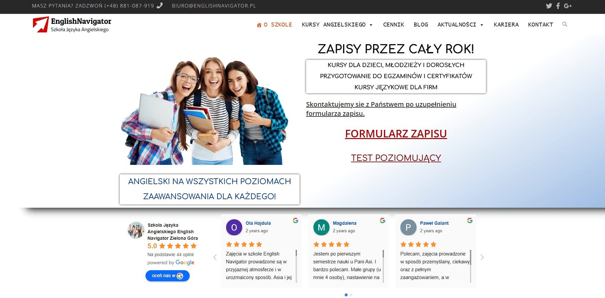Click the Google icon on Paweł Galant's review
Image resolution: width=605 pixels, height=298 pixels.
470,220
